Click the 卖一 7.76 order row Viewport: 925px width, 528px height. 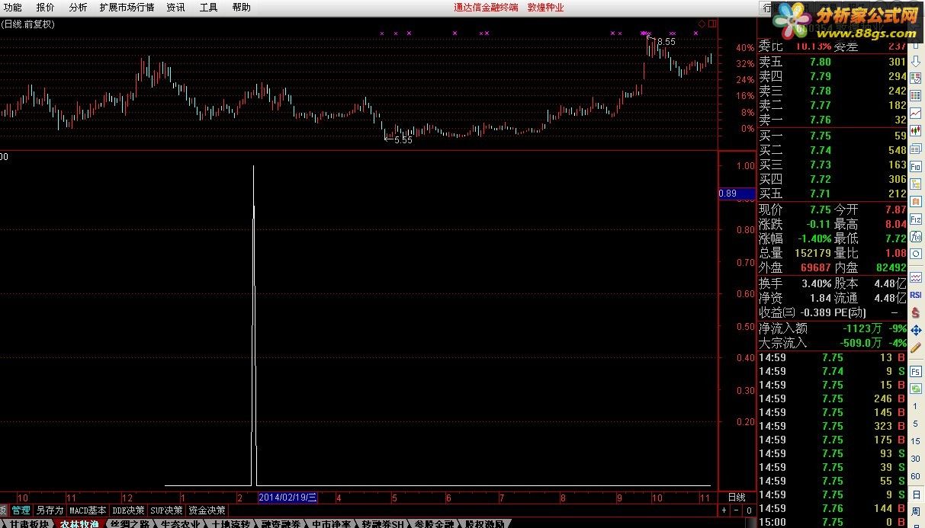pyautogui.click(x=832, y=120)
